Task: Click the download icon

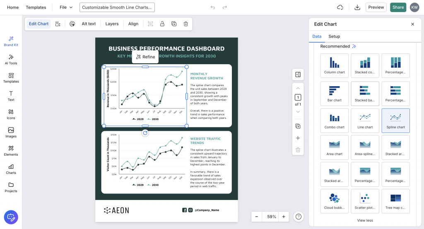Action: click(357, 7)
